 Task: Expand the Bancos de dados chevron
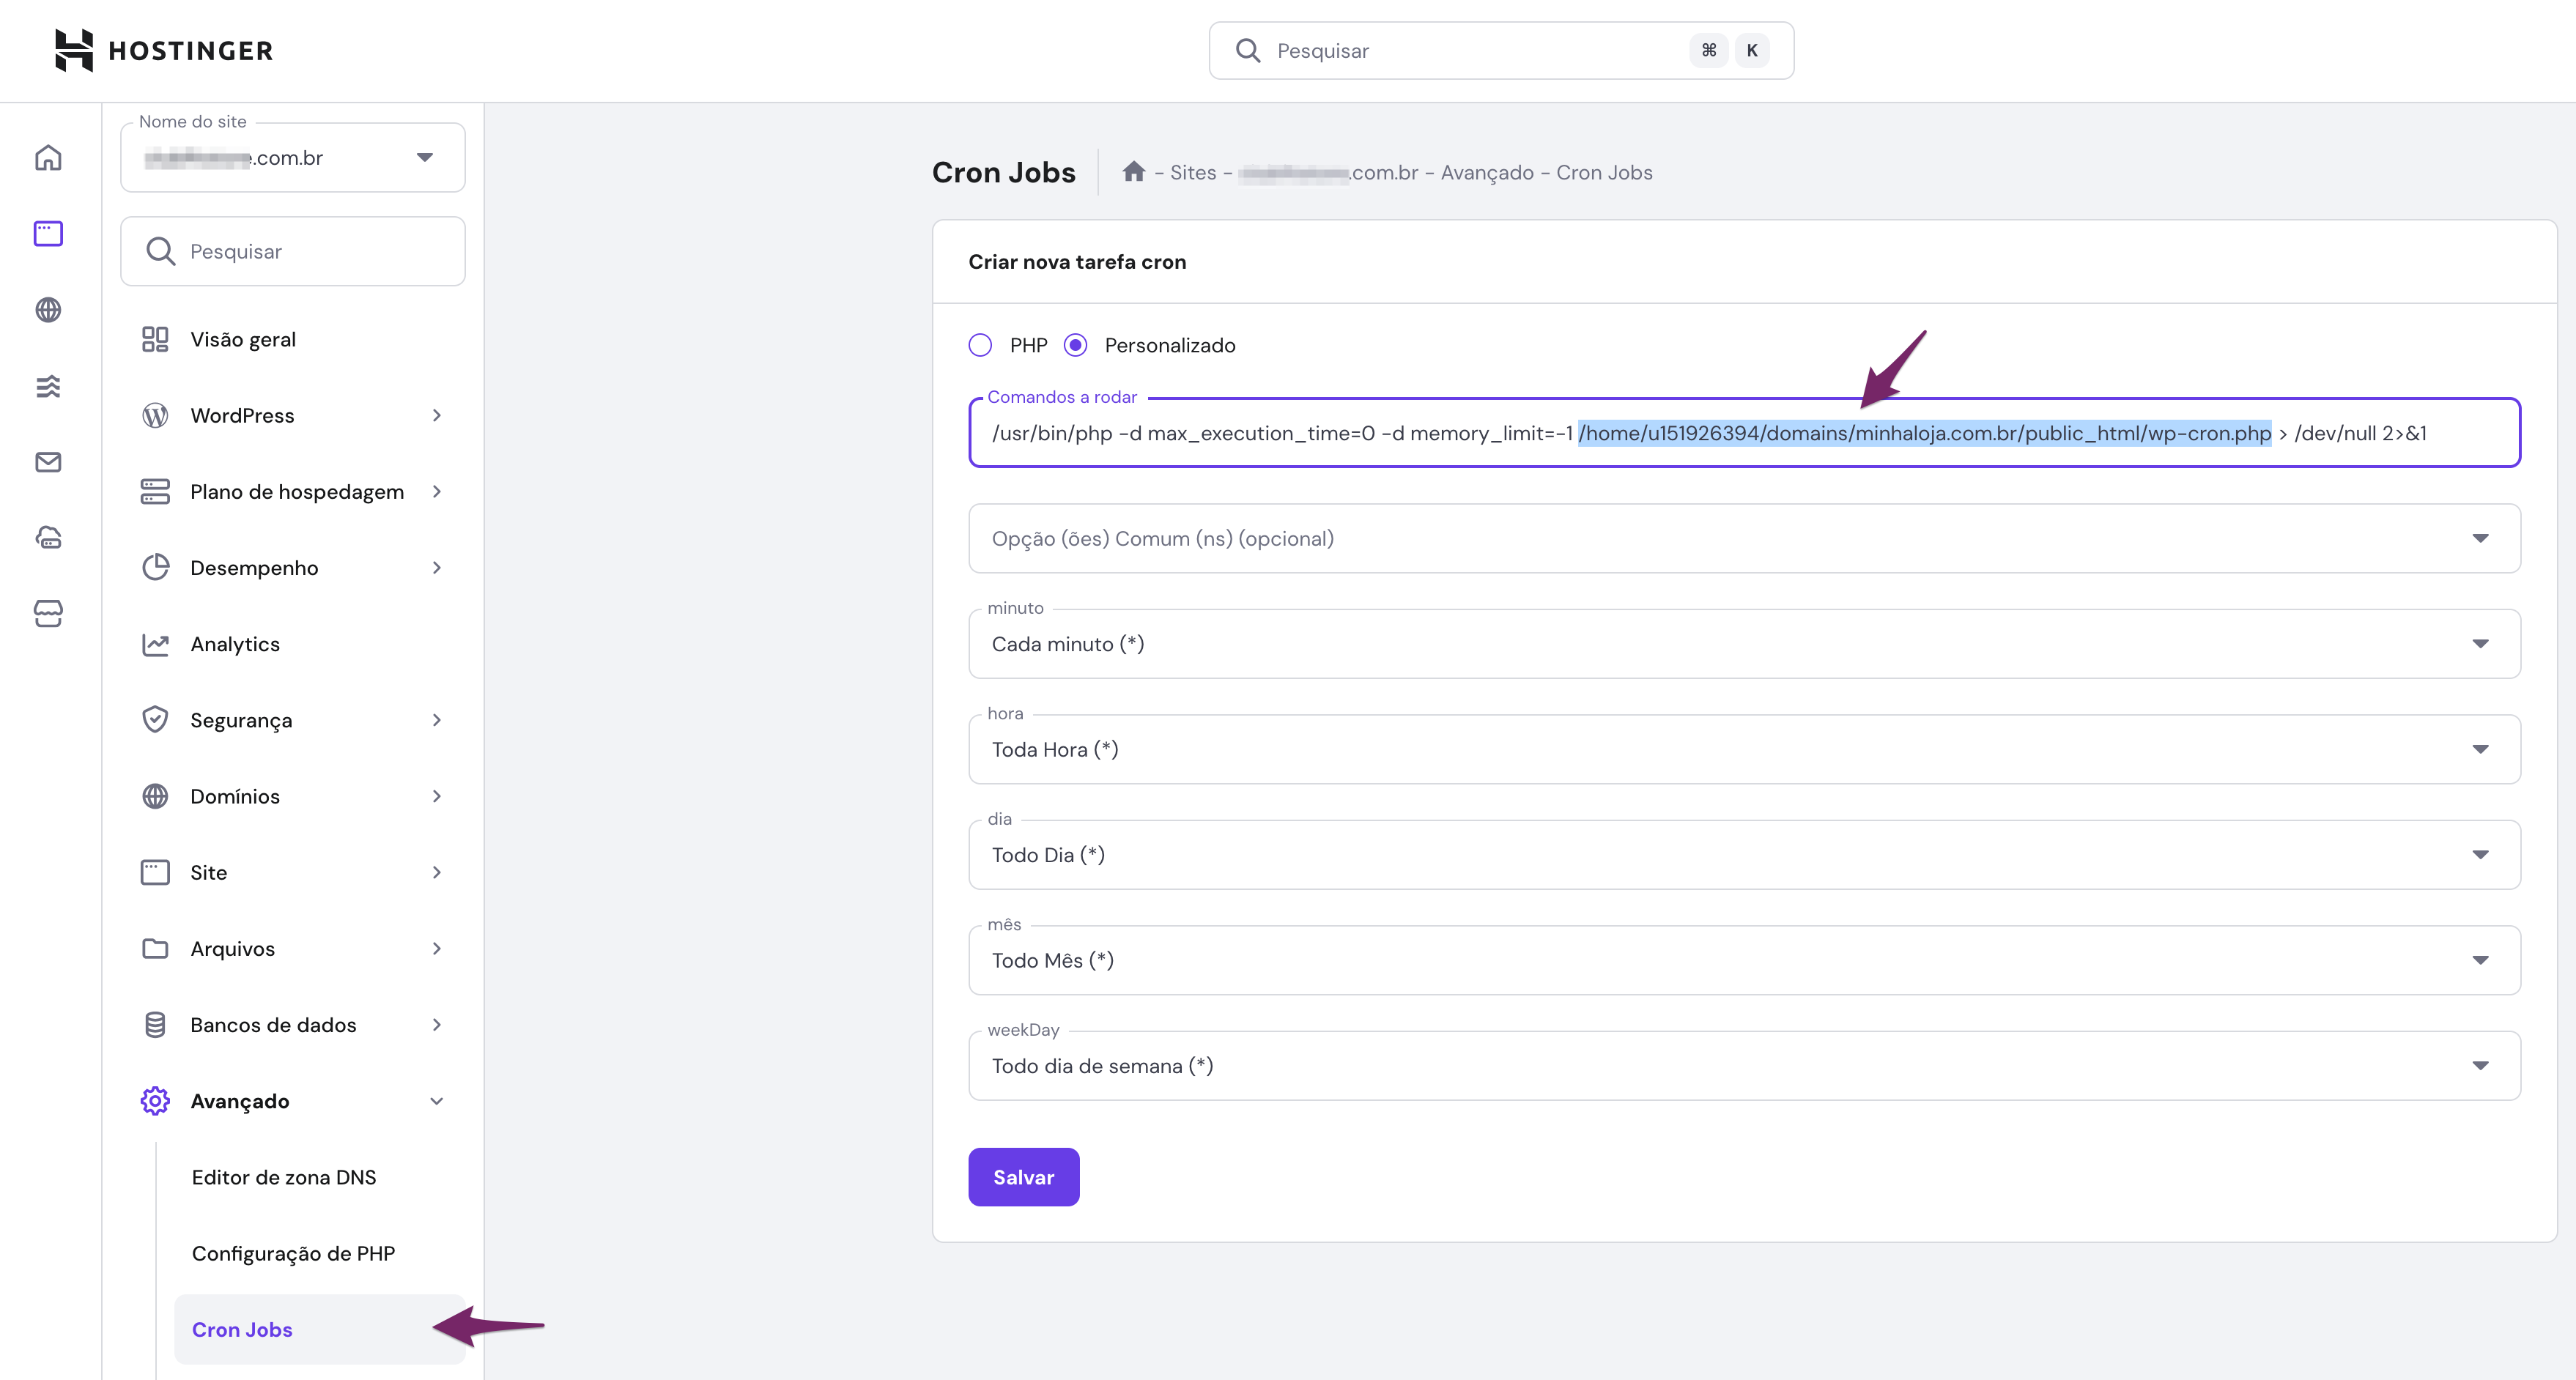[437, 1025]
